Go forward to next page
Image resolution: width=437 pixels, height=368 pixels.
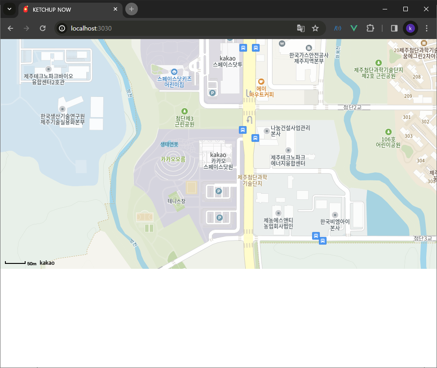[26, 28]
